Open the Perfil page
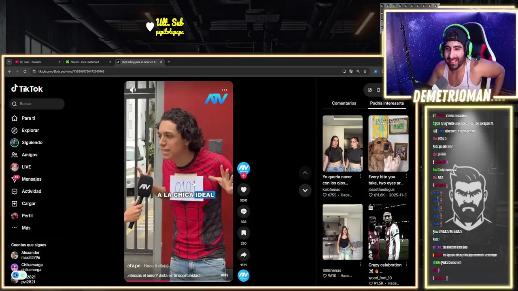This screenshot has height=291, width=518. pos(27,215)
